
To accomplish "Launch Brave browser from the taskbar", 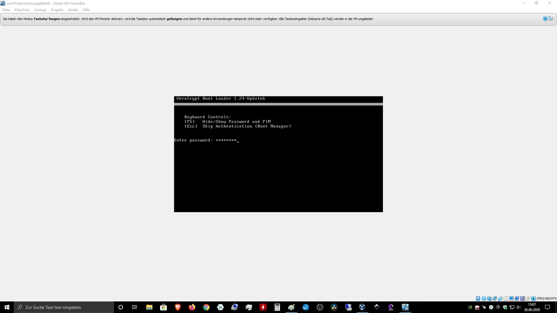I will [x=178, y=307].
